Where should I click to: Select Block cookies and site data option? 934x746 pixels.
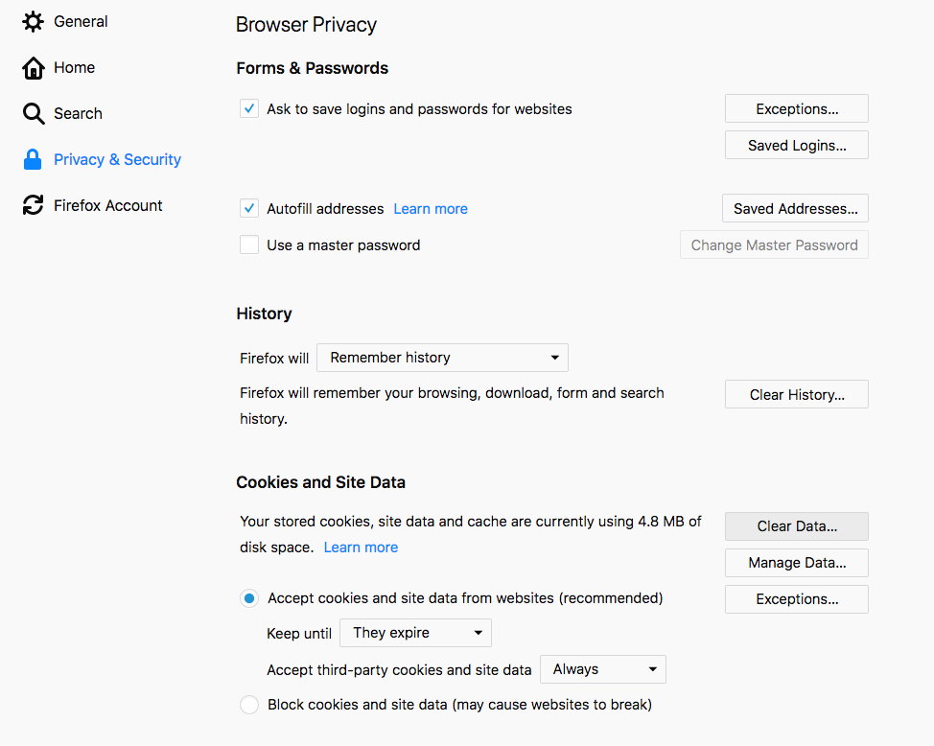pos(249,705)
